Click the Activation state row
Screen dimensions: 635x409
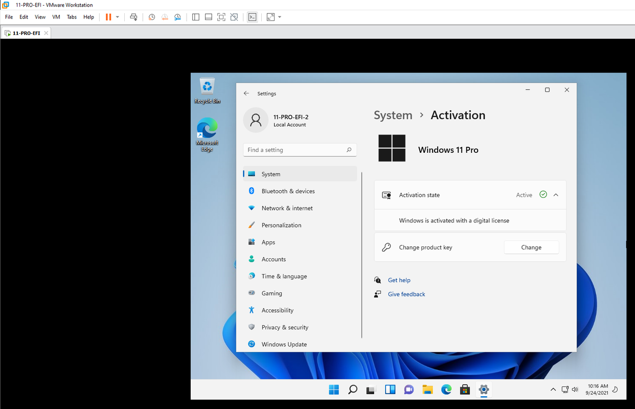[470, 195]
